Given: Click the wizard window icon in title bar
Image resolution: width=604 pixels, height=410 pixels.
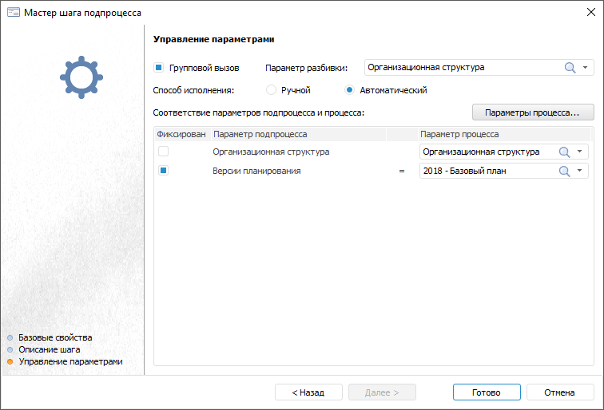Looking at the screenshot, I should (13, 13).
